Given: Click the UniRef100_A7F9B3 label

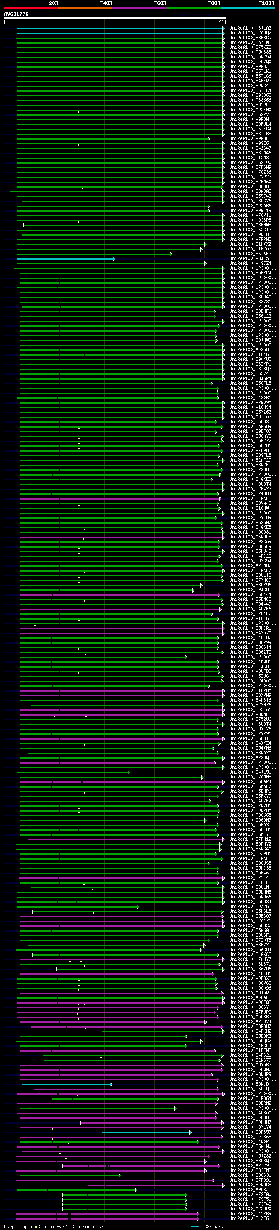Looking at the screenshot, I should click(x=250, y=450).
